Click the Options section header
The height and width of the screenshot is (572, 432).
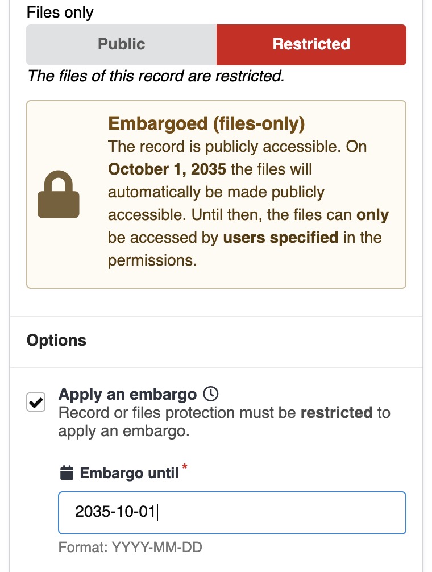[x=56, y=341]
